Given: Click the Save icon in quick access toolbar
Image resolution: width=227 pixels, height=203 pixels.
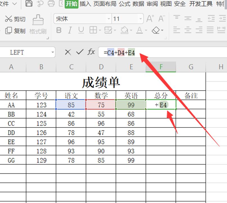Looking at the screenshot, I should pyautogui.click(x=29, y=4).
